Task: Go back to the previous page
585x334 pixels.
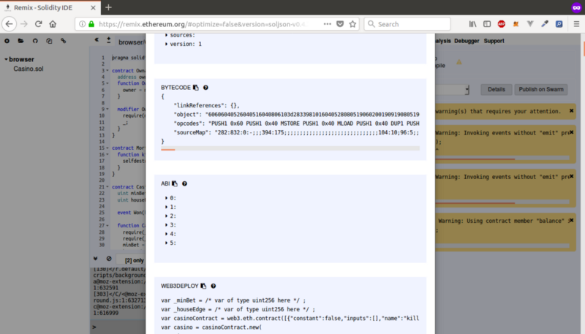Action: 9,24
